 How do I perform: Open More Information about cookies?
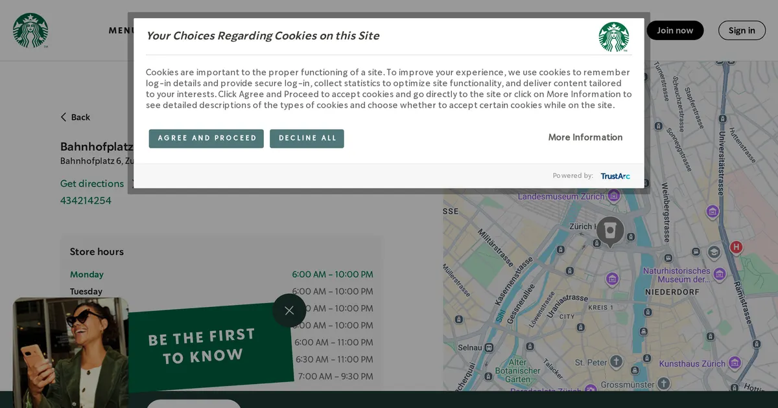tap(585, 137)
